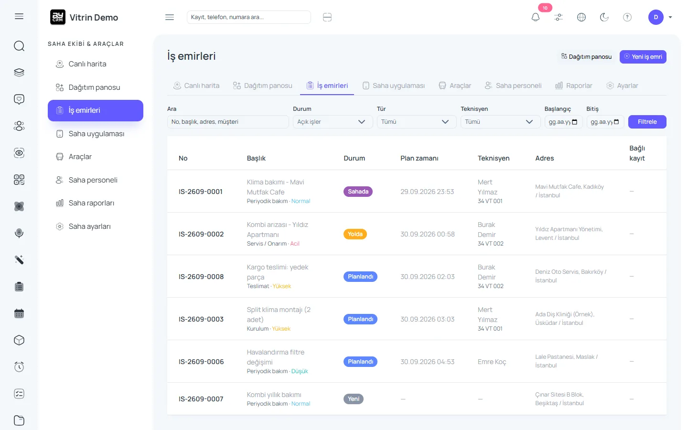
Task: Click the scan icon next to search box
Action: coord(327,17)
